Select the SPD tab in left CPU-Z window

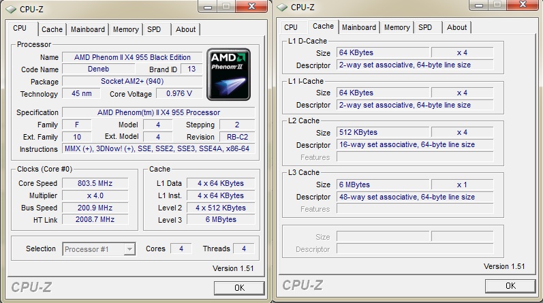[154, 29]
